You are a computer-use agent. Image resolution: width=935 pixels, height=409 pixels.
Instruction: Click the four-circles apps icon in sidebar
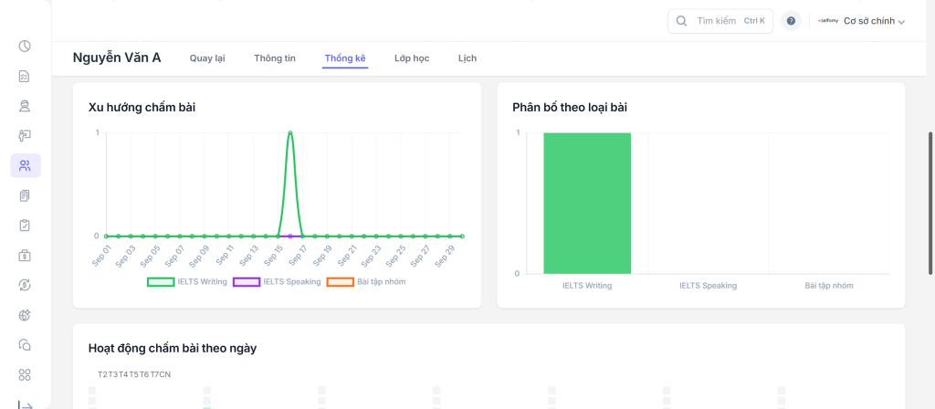point(25,374)
